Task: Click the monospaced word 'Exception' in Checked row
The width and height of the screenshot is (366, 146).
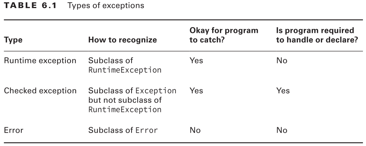Action: coord(156,91)
